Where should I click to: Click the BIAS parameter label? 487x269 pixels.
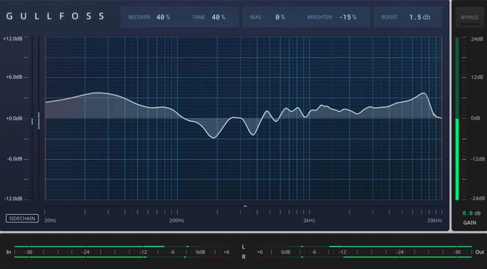pyautogui.click(x=256, y=17)
